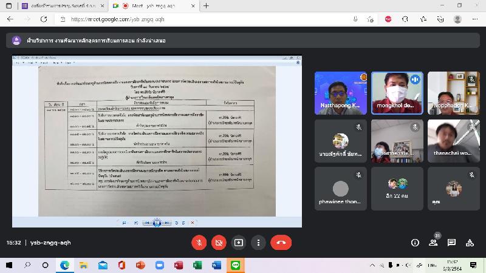Open a new browser tab
This screenshot has height=273, width=486.
(x=207, y=5)
